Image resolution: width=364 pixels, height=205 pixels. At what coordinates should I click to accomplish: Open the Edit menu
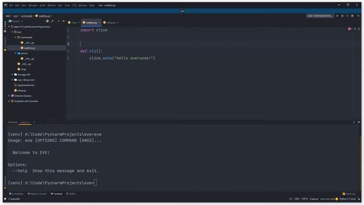(17, 5)
